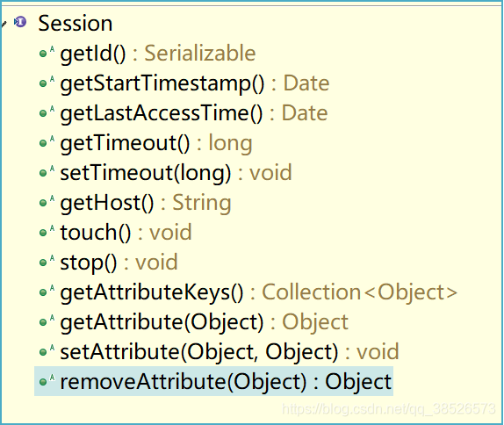Click the public method icon beside setTimeout(long)
Viewport: 504px width, 425px height.
[47, 172]
